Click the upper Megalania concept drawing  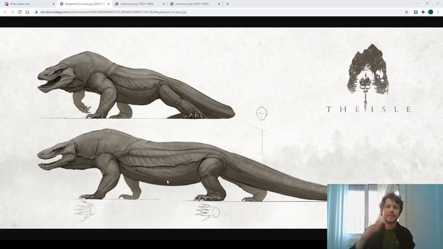tap(136, 85)
